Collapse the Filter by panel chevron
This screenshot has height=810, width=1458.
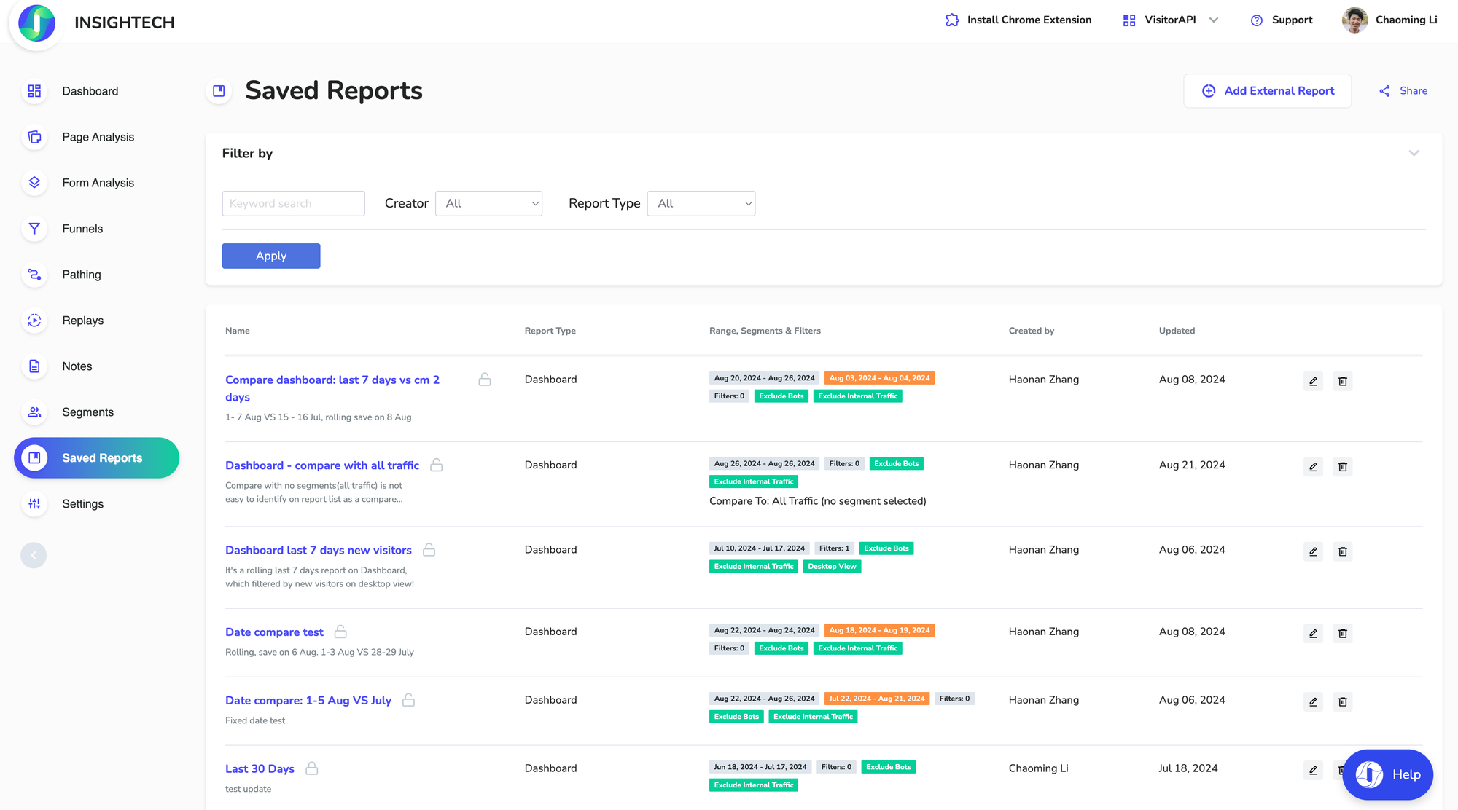(1414, 153)
